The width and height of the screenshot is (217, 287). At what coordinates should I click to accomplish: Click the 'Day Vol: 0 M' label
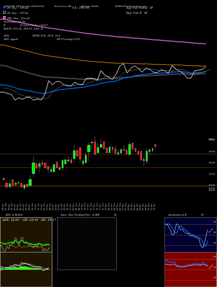click(136, 13)
